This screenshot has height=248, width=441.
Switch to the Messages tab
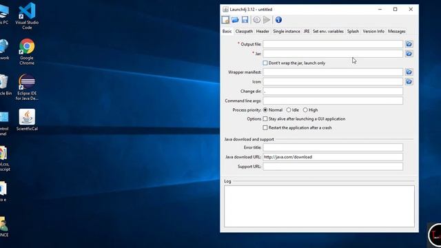(397, 31)
